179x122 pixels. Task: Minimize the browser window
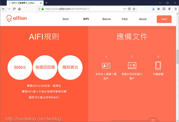click(x=160, y=3)
